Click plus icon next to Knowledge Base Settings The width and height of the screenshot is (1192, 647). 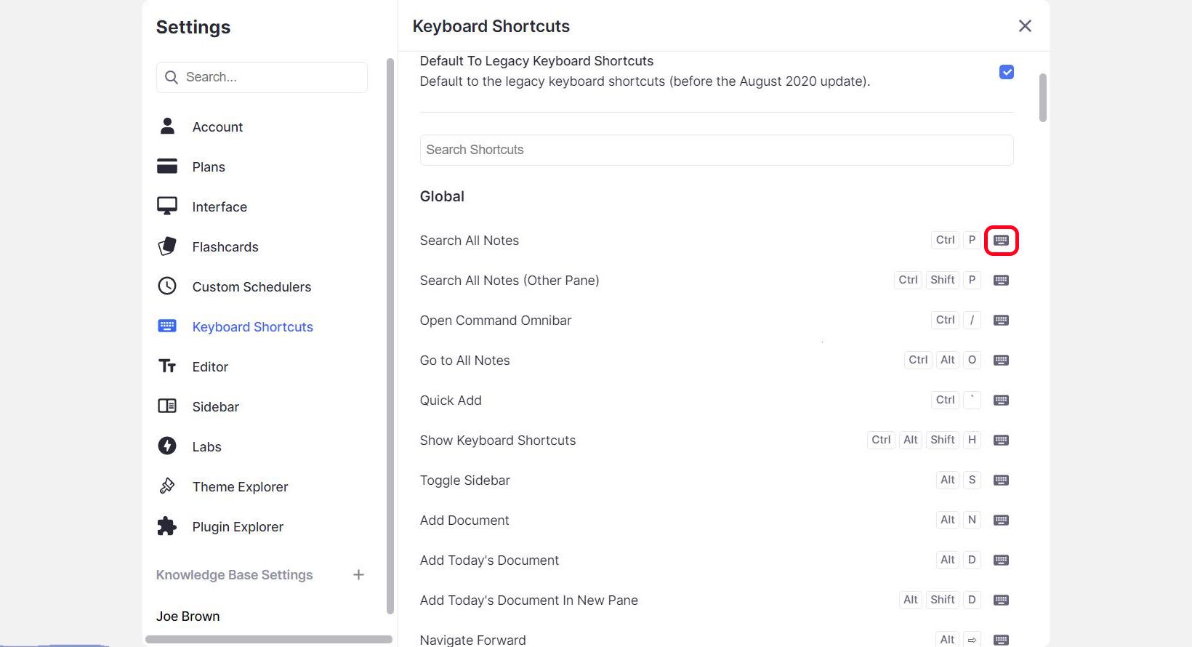(x=358, y=575)
